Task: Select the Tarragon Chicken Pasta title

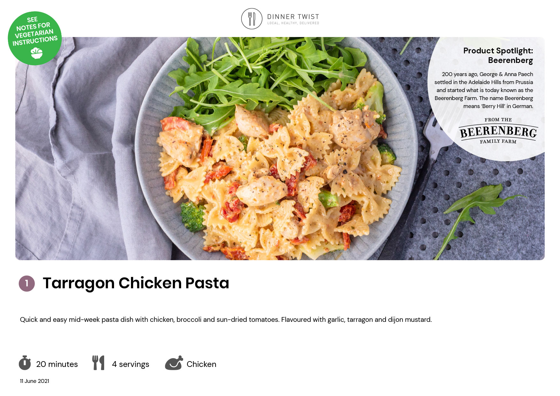Action: pos(136,283)
